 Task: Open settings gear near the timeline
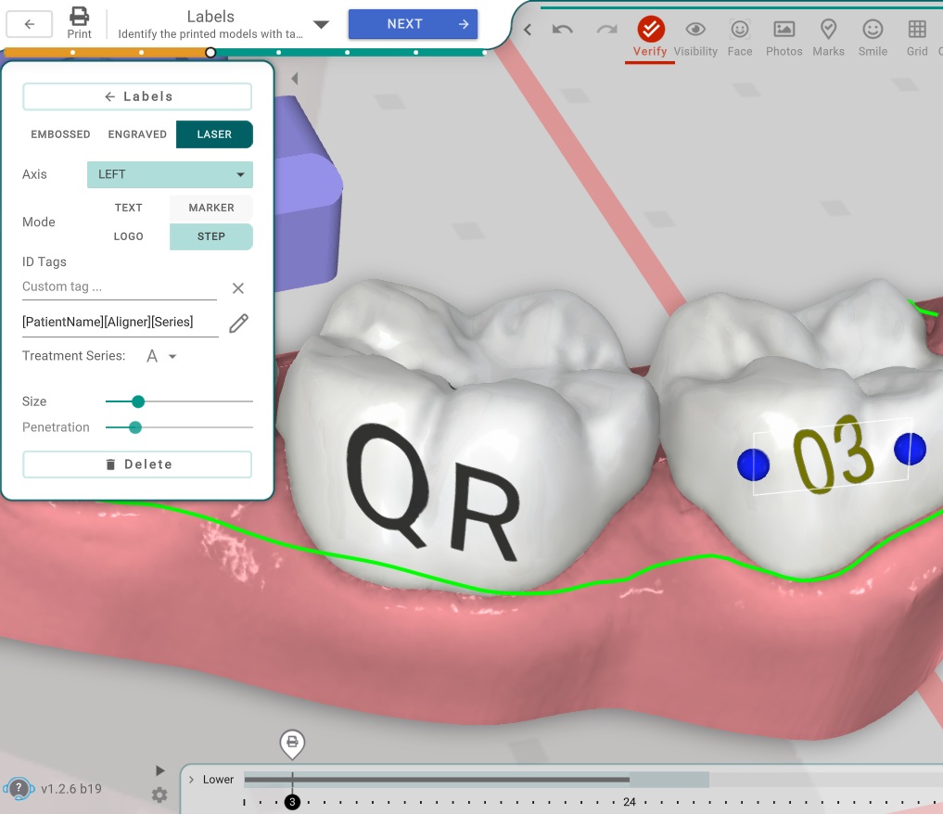[159, 795]
